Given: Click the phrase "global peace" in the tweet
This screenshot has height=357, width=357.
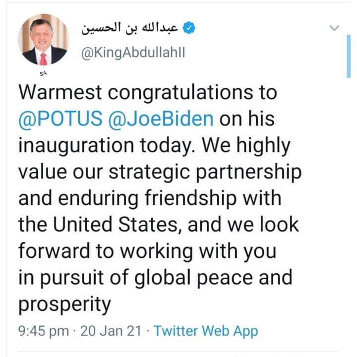Looking at the screenshot, I should coord(192,277).
